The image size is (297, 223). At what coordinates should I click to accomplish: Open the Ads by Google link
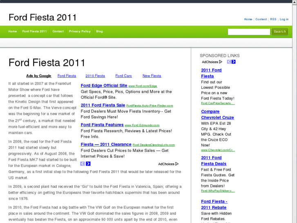click(39, 76)
